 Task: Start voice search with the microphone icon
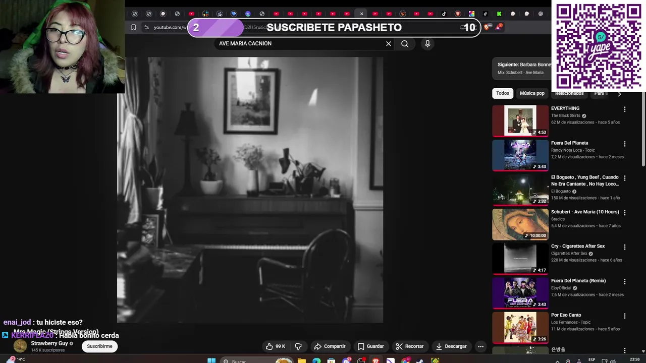pyautogui.click(x=427, y=44)
